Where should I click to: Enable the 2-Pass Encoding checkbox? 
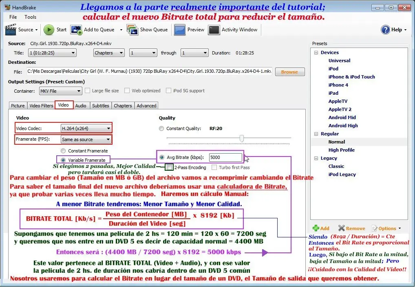(170, 167)
